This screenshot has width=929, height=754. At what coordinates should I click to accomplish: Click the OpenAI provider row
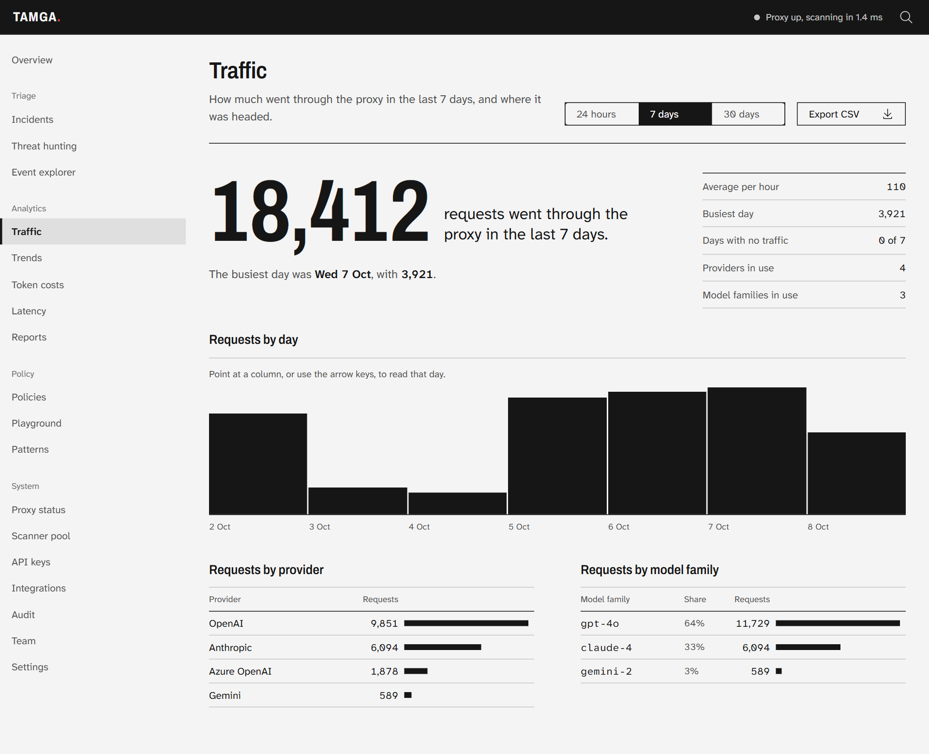point(372,623)
